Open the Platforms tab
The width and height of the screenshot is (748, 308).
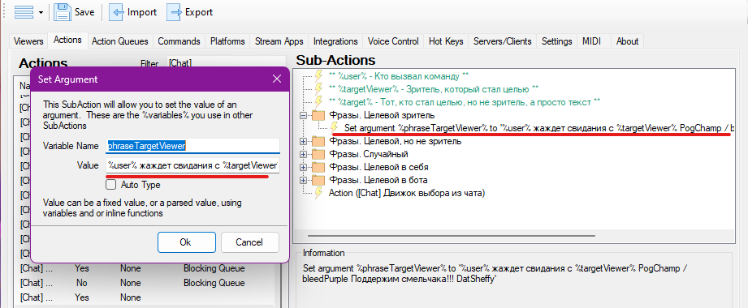227,41
